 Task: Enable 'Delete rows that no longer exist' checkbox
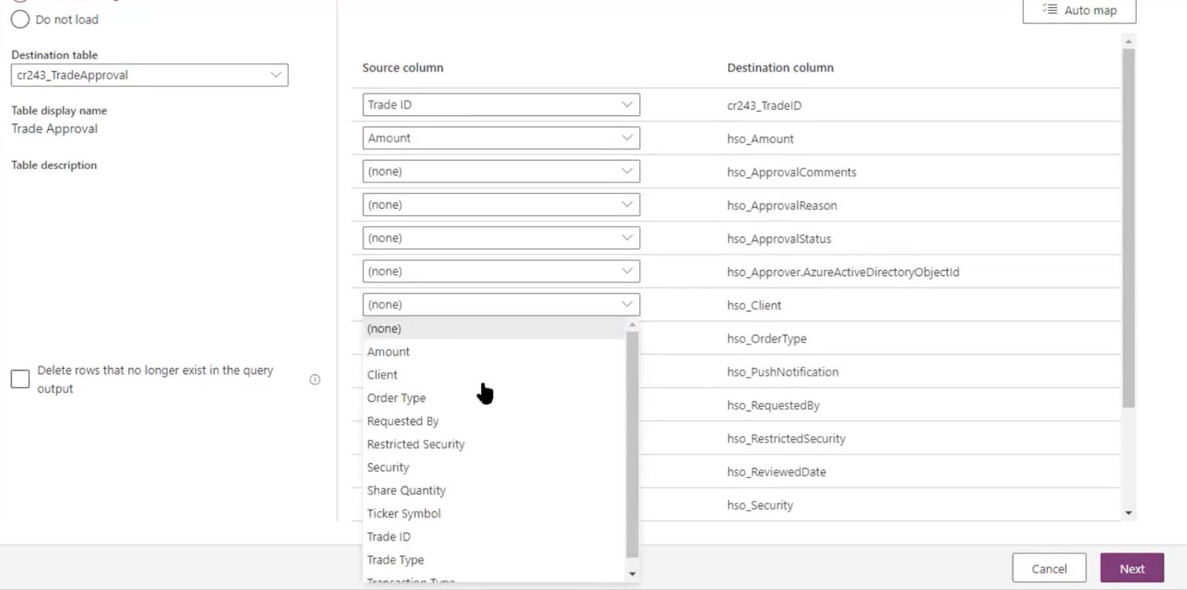[20, 379]
